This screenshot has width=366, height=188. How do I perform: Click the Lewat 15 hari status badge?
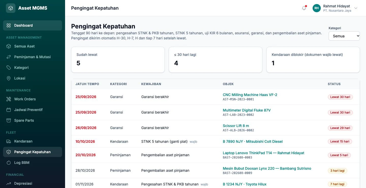pyautogui.click(x=340, y=142)
